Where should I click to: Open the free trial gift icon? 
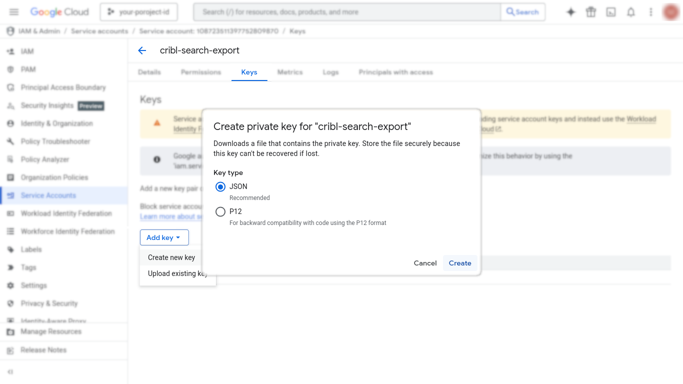point(590,11)
